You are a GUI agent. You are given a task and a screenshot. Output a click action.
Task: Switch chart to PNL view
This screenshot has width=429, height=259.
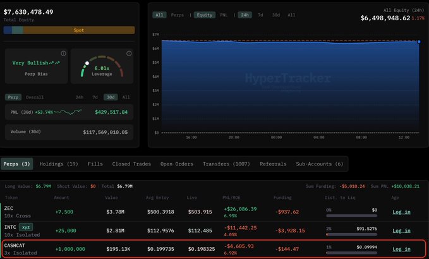click(224, 15)
